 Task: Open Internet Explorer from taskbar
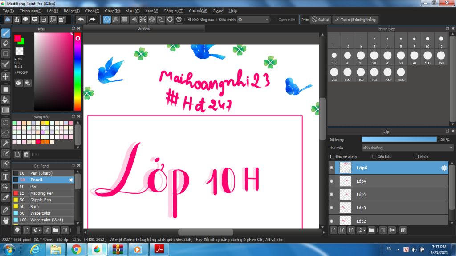tap(35, 250)
